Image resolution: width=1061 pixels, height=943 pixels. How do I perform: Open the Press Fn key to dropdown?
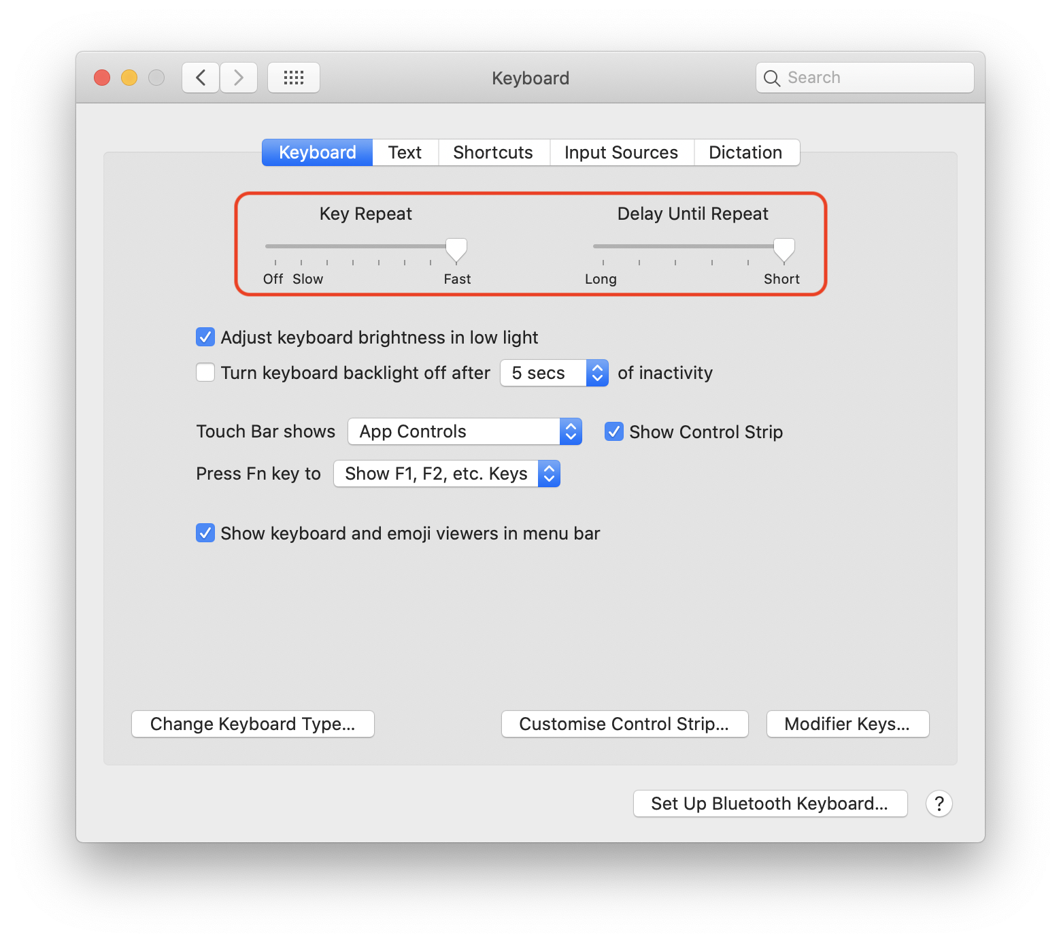click(x=447, y=474)
